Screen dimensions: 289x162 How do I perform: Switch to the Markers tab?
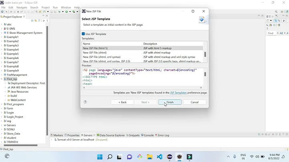click(x=57, y=135)
